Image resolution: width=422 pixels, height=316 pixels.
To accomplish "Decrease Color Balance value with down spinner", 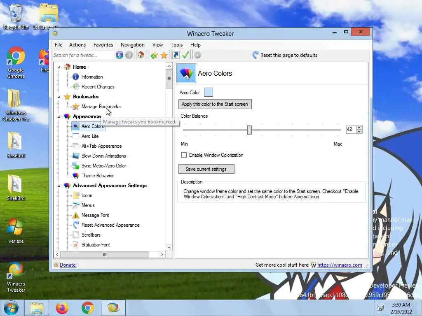I will pos(359,131).
